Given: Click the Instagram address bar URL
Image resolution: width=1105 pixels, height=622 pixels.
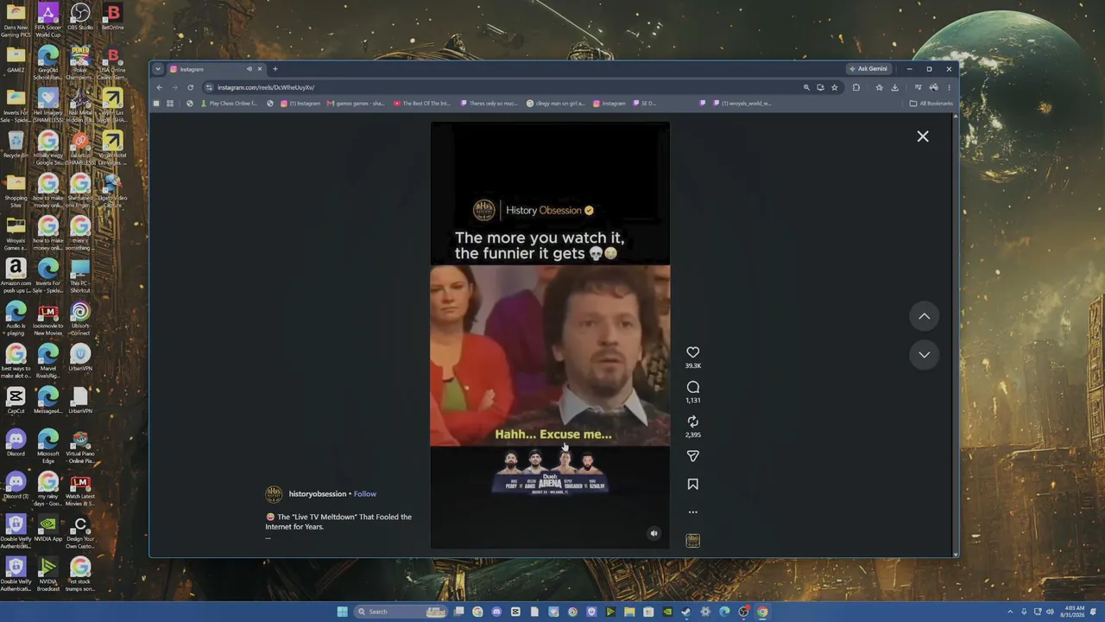Looking at the screenshot, I should click(x=266, y=87).
